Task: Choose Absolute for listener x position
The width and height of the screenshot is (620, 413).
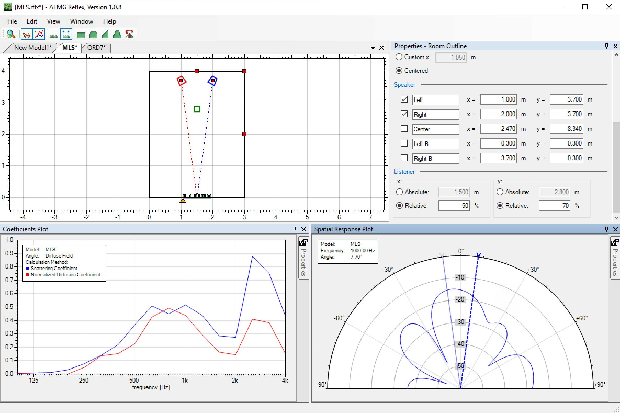Action: [x=399, y=192]
